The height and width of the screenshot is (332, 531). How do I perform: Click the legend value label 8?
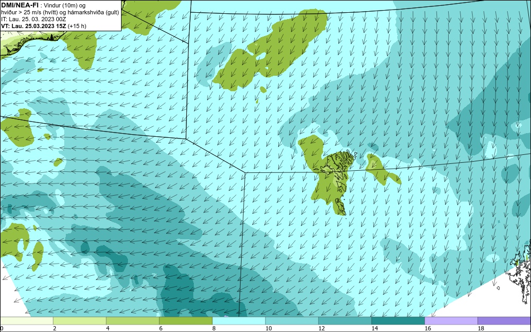[213, 328]
